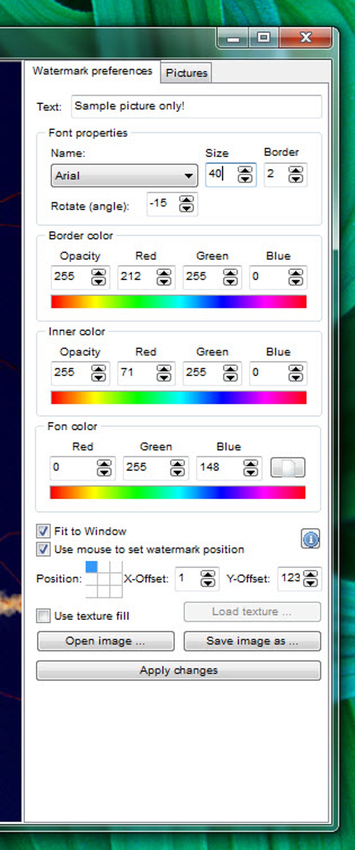Adjust font Size spinner arrows
This screenshot has height=850, width=355.
click(x=245, y=174)
